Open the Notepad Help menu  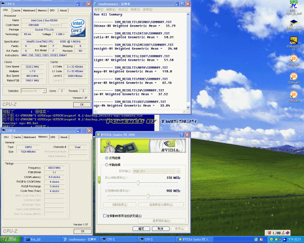click(x=148, y=9)
